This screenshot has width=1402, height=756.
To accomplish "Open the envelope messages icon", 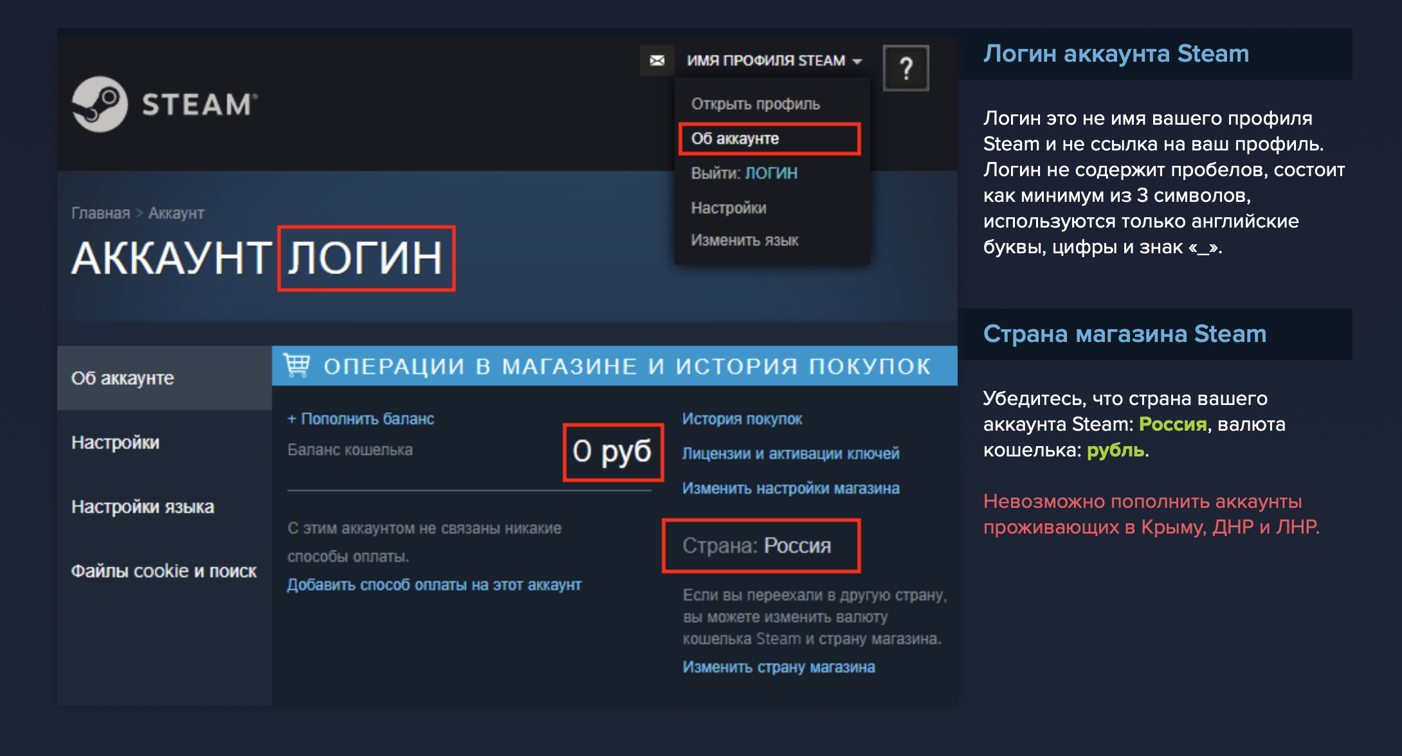I will (657, 60).
